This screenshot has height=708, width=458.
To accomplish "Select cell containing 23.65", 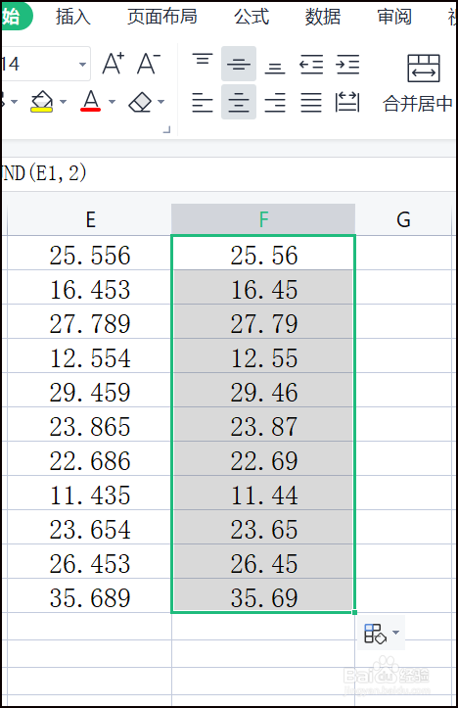I will 263,529.
